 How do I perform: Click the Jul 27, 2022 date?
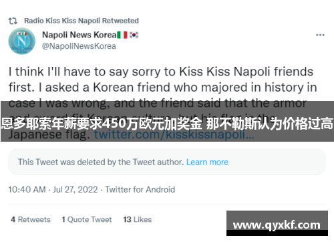75,190
